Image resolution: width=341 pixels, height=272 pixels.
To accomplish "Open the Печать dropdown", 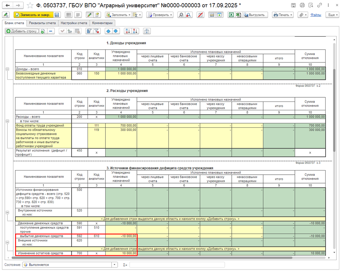I will (283, 15).
